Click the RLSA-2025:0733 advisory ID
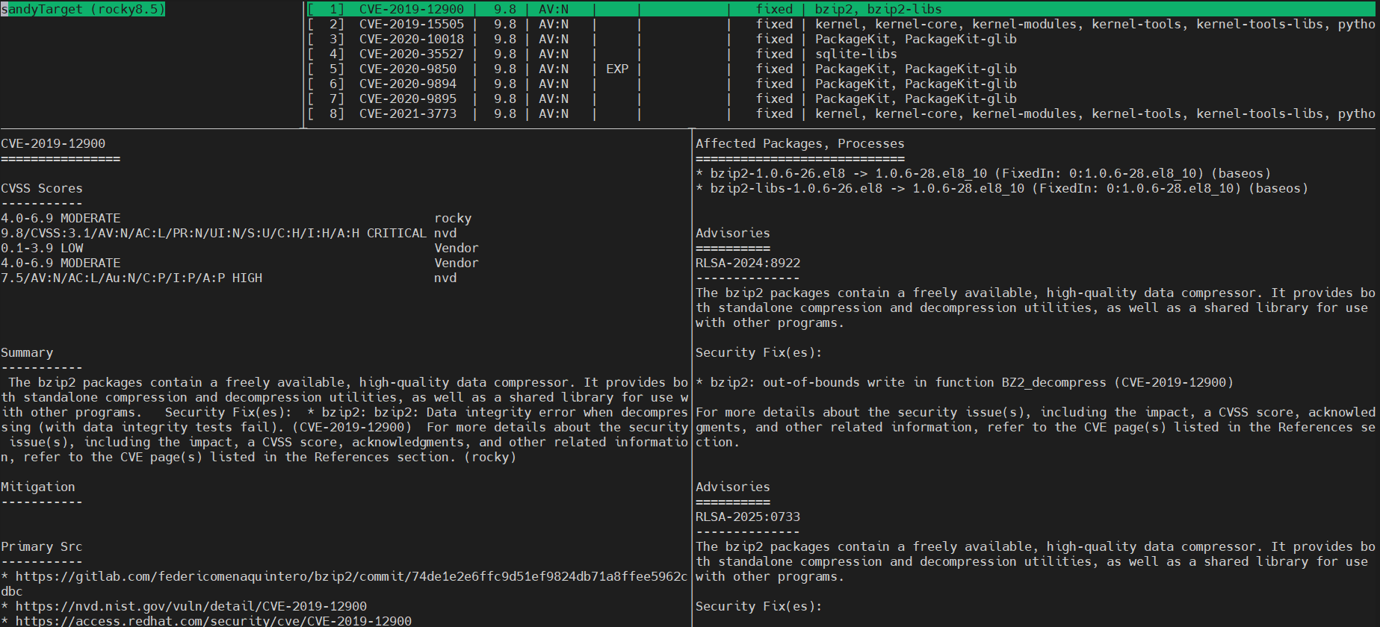 tap(747, 517)
